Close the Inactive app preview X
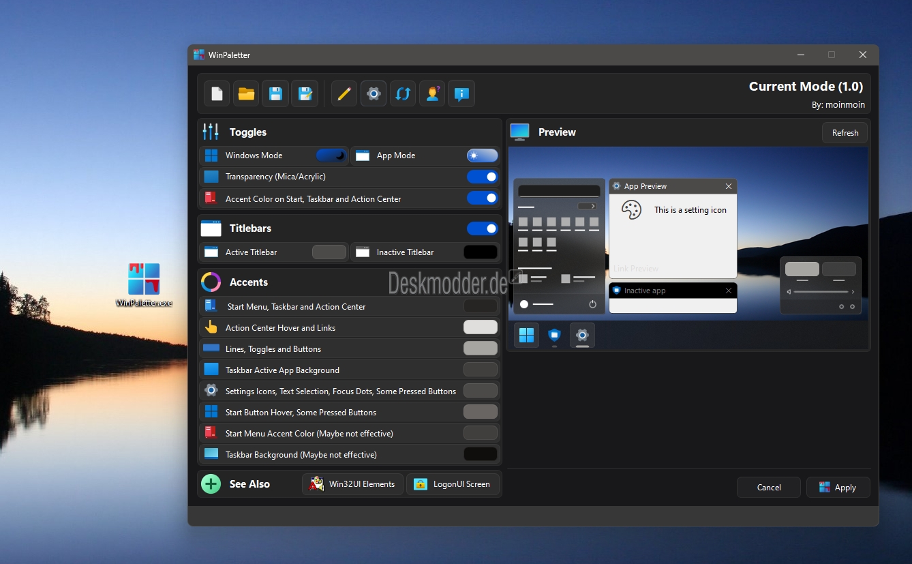Viewport: 912px width, 564px height. [729, 291]
